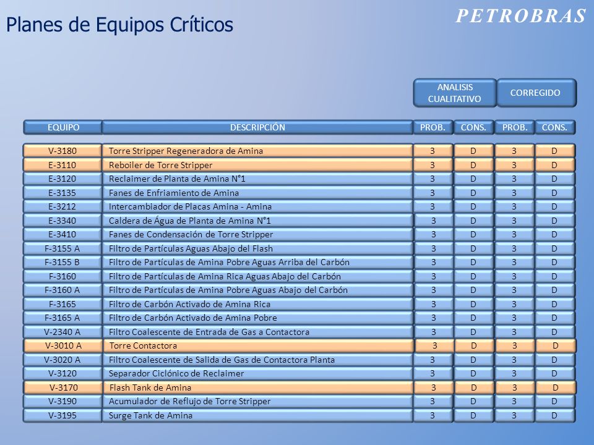Screen dimensions: 594x445
Task: Select equipment cell E-3340
Action: pyautogui.click(x=62, y=220)
